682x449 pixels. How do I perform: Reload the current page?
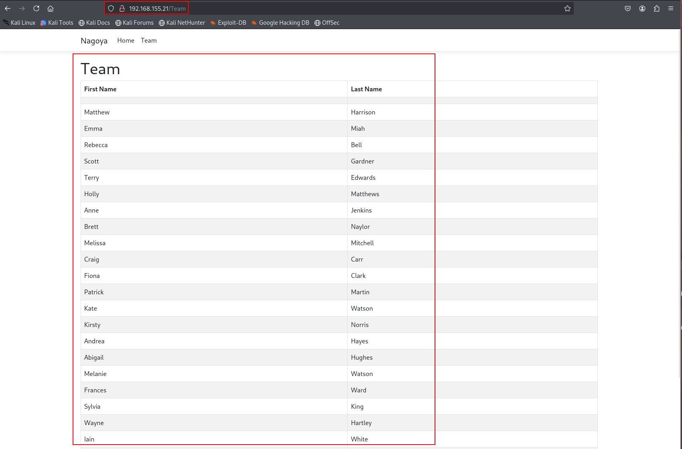click(36, 8)
